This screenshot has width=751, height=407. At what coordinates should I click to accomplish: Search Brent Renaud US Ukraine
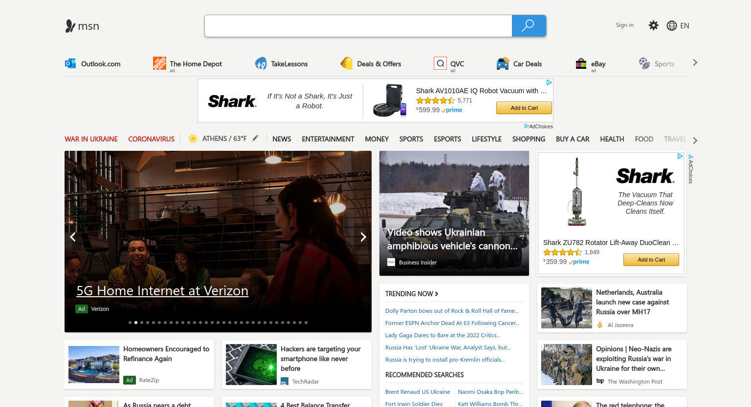[x=418, y=392]
